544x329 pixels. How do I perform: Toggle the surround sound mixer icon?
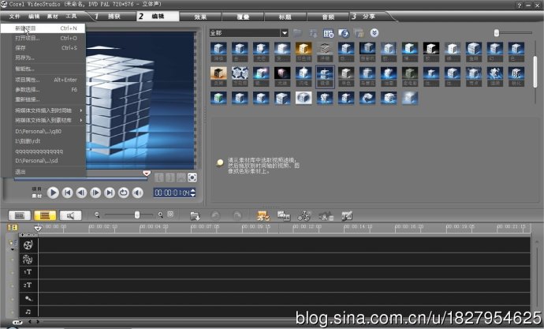pos(326,216)
